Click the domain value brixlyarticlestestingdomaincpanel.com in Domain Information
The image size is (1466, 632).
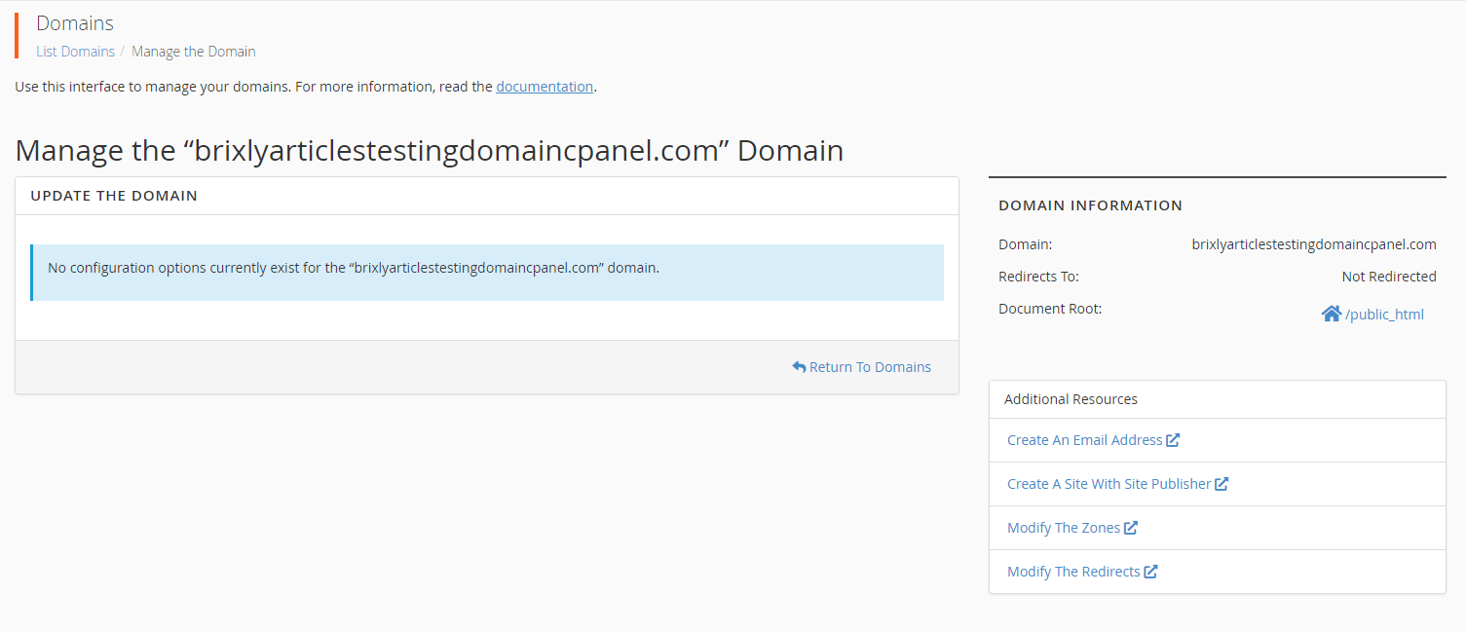1314,244
